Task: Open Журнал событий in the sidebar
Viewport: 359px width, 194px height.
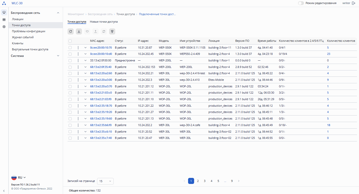Action: [23, 37]
